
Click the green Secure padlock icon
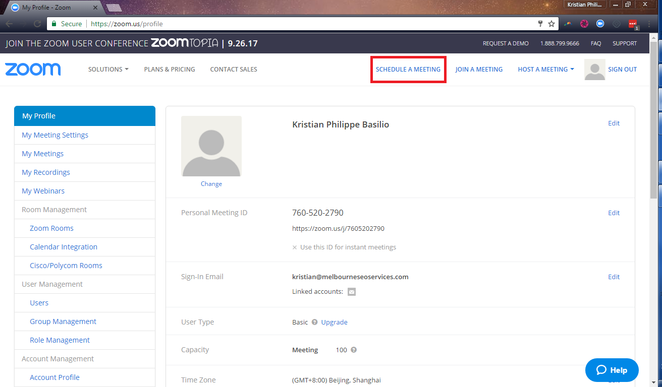click(54, 24)
